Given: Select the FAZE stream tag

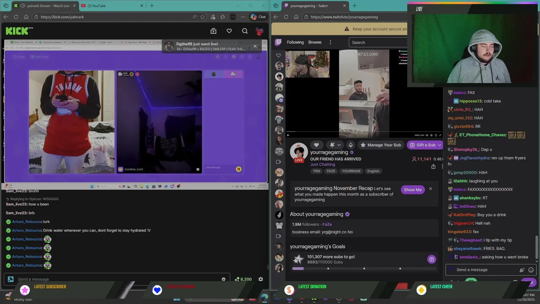Looking at the screenshot, I should pyautogui.click(x=331, y=171).
